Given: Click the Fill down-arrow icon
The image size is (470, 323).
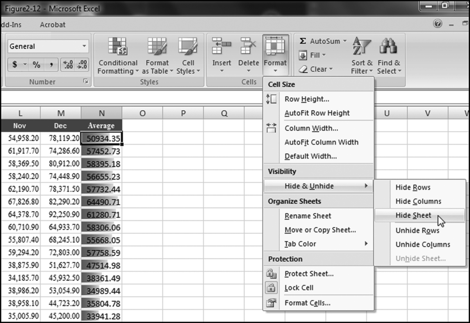Looking at the screenshot, I should (x=303, y=55).
